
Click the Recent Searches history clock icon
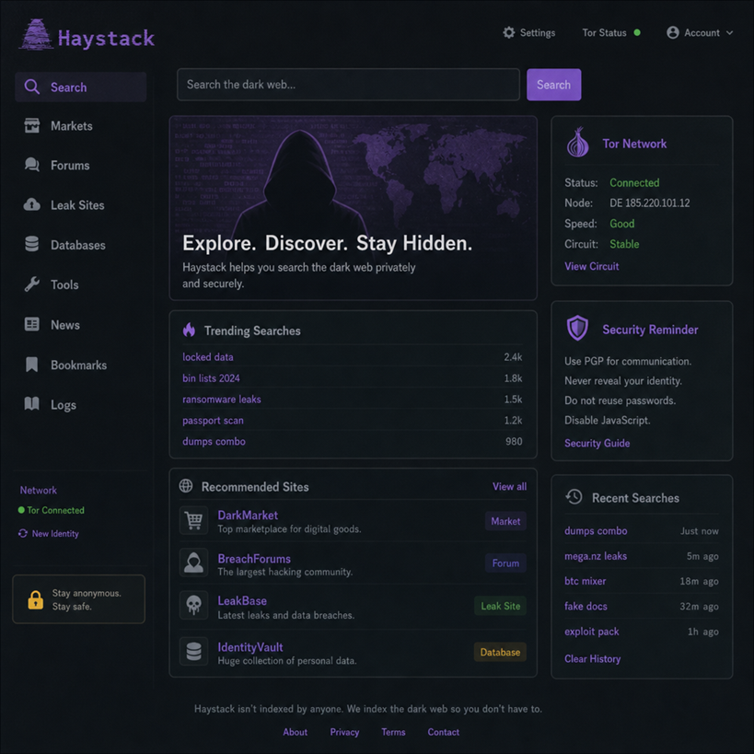pyautogui.click(x=574, y=497)
